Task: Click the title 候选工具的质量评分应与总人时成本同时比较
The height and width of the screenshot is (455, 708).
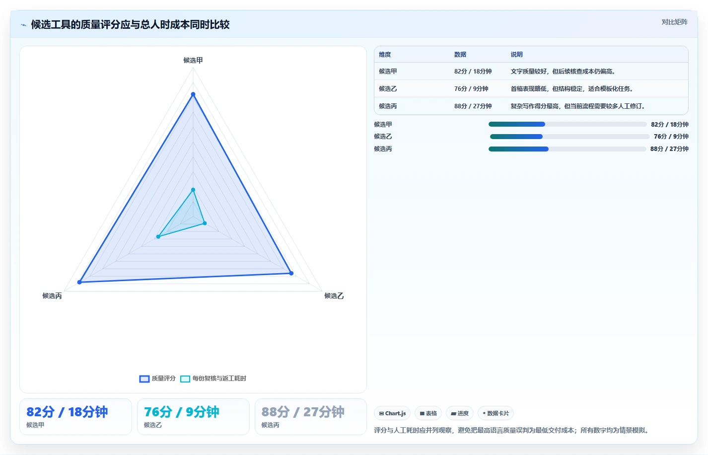Action: click(130, 25)
